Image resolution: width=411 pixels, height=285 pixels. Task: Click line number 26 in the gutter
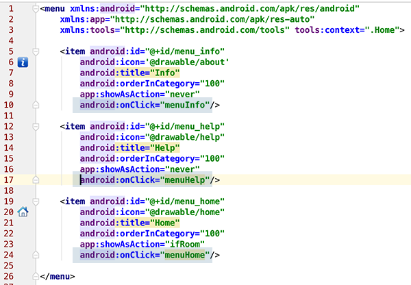click(x=8, y=276)
